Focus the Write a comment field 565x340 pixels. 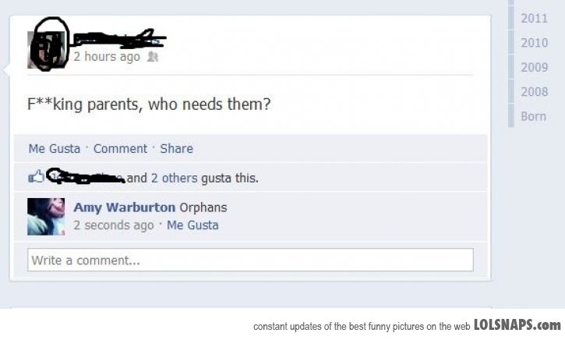pyautogui.click(x=250, y=260)
